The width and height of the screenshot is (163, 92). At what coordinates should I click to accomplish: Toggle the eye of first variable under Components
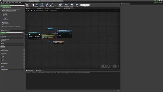tap(24, 49)
